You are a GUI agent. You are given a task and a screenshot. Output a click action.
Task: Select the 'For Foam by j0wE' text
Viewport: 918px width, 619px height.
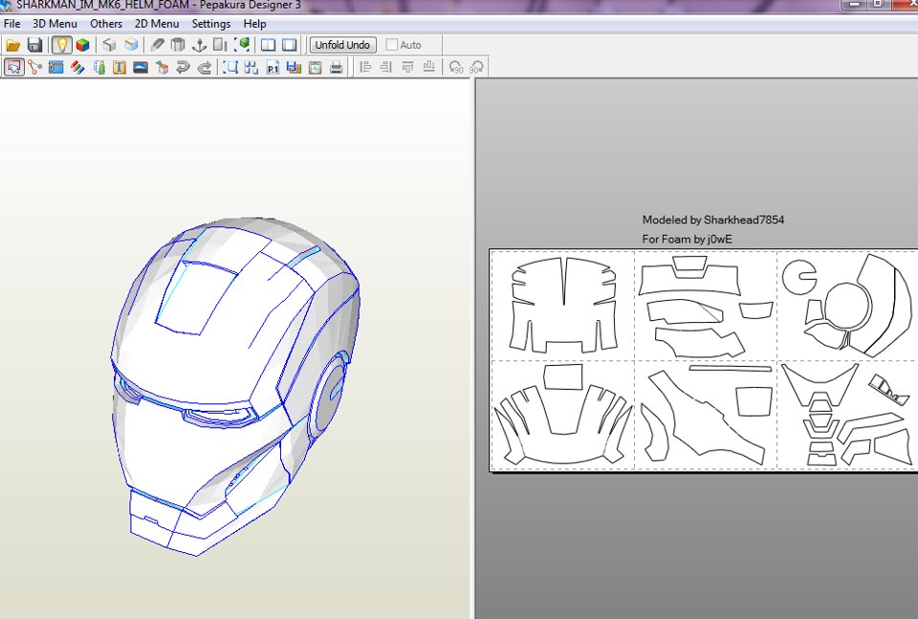(x=687, y=239)
